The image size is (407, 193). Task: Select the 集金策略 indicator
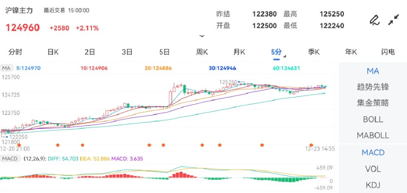click(373, 103)
